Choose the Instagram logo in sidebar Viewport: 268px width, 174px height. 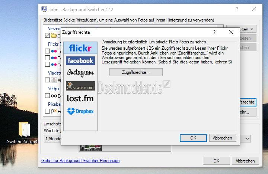point(80,73)
